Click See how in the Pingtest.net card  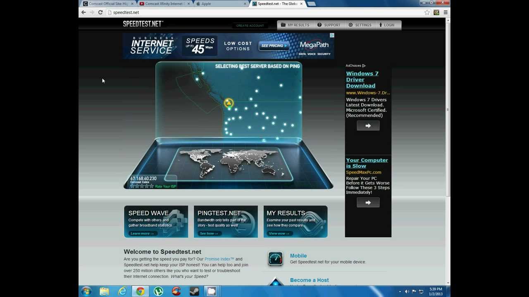(x=209, y=233)
